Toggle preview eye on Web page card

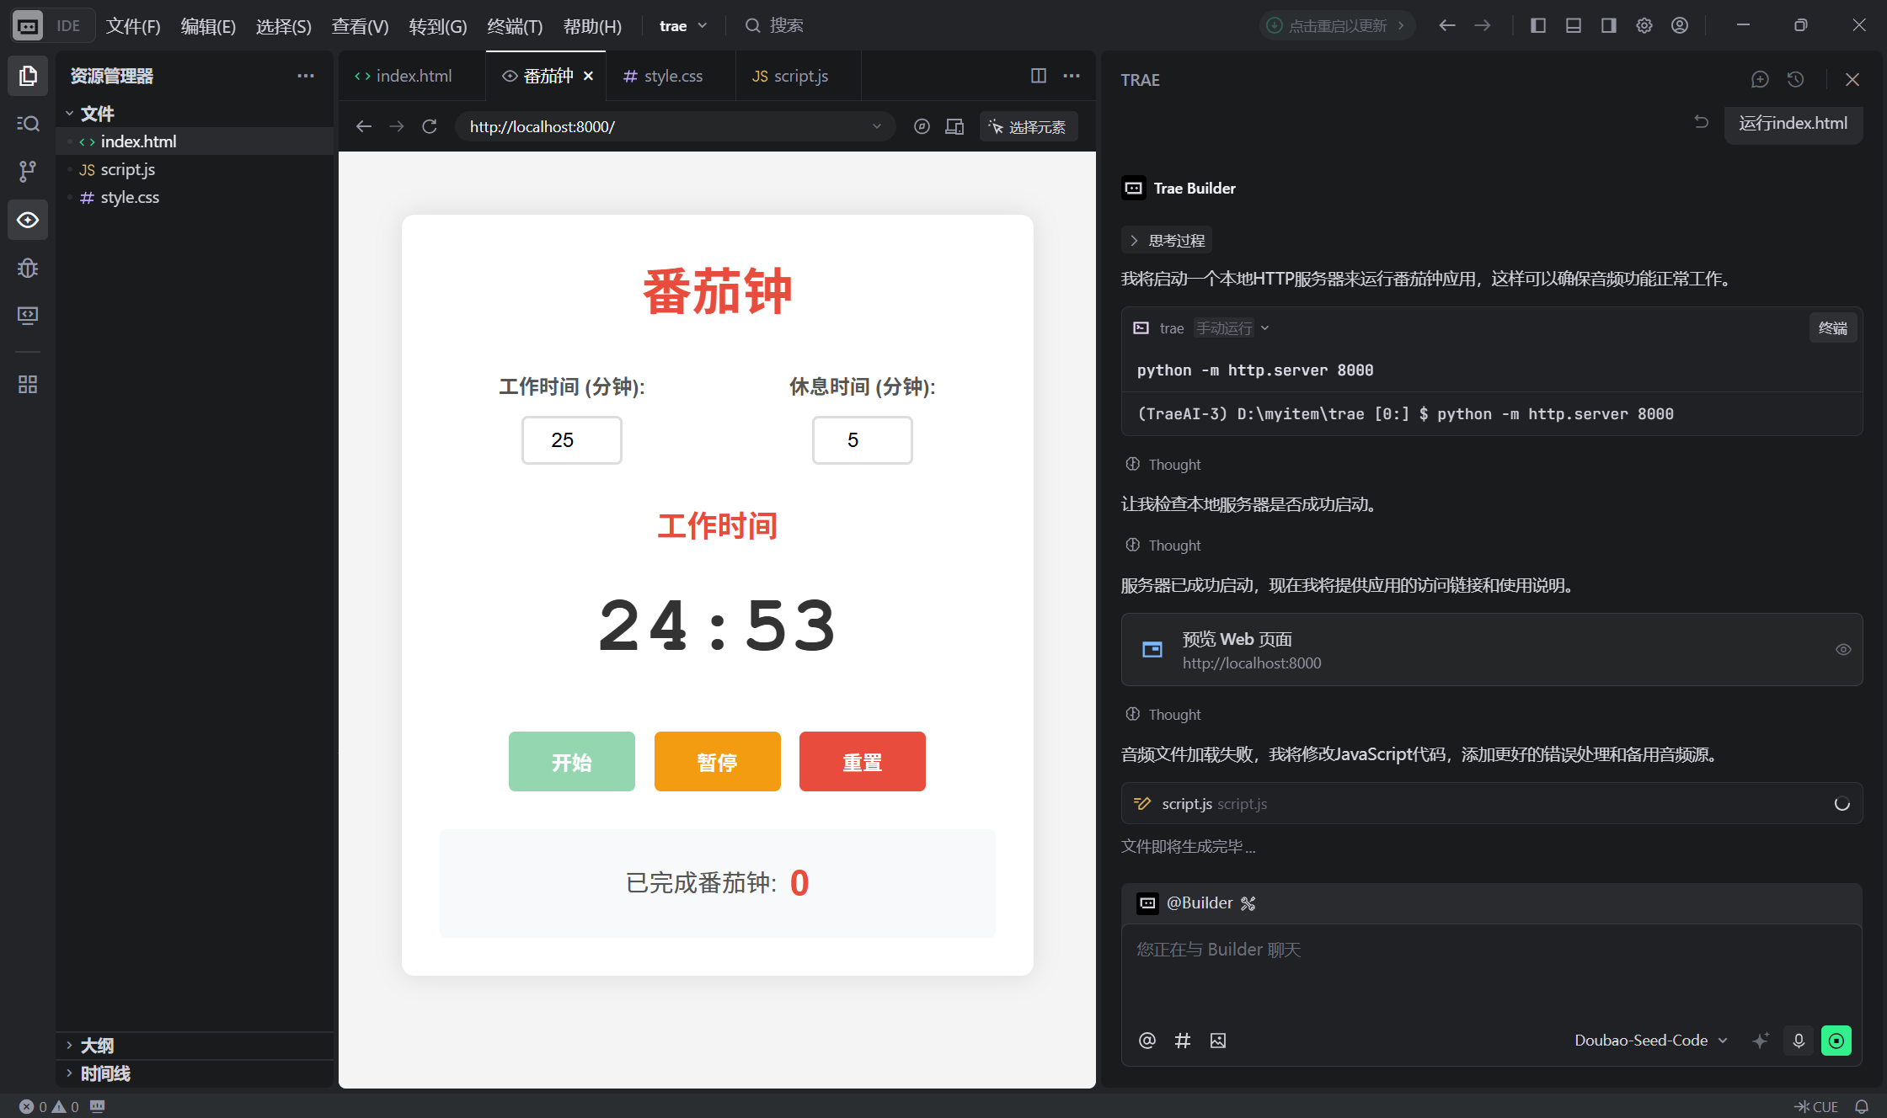pos(1843,650)
